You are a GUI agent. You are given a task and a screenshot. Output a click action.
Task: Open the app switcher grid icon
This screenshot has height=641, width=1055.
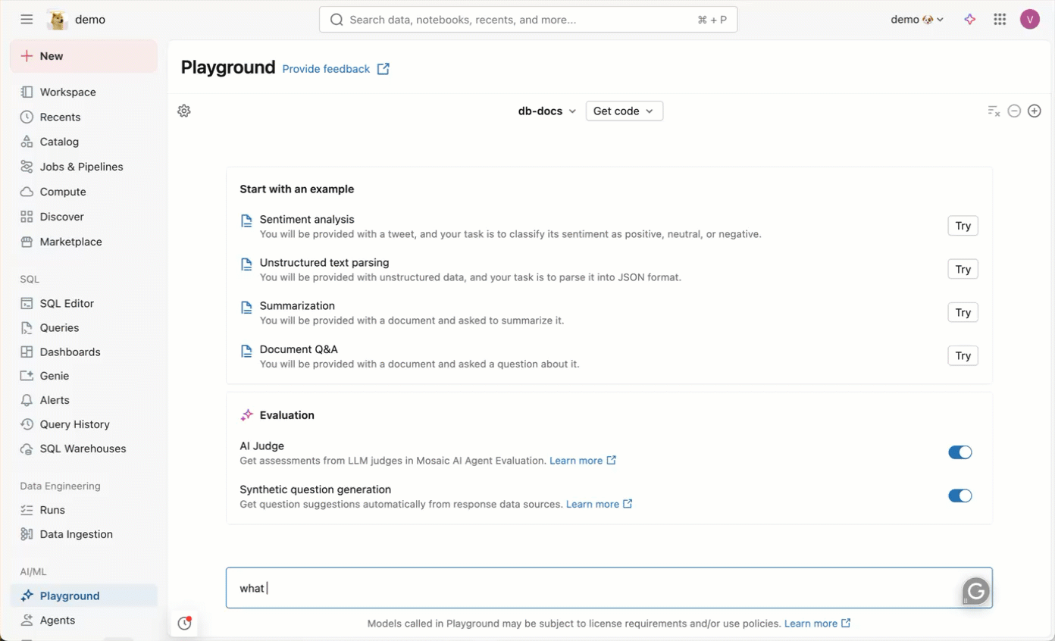1000,19
